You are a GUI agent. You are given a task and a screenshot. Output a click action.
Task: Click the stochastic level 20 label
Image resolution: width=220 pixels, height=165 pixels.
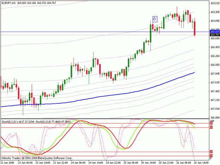211,152
